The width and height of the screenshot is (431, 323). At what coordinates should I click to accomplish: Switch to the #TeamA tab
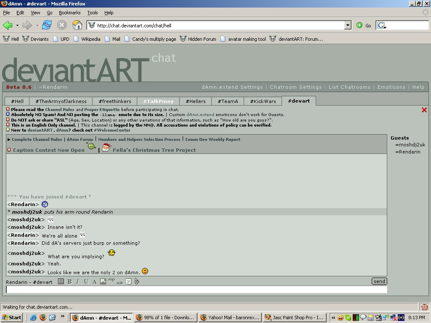tap(228, 101)
